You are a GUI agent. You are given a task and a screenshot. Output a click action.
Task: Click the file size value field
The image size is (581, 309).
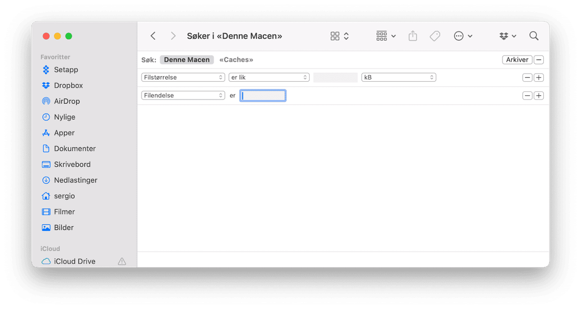[335, 77]
